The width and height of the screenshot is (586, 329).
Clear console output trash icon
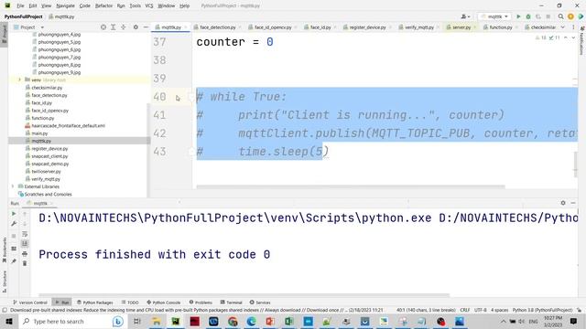(x=25, y=263)
